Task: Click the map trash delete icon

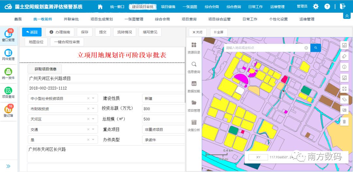Action: [344, 122]
